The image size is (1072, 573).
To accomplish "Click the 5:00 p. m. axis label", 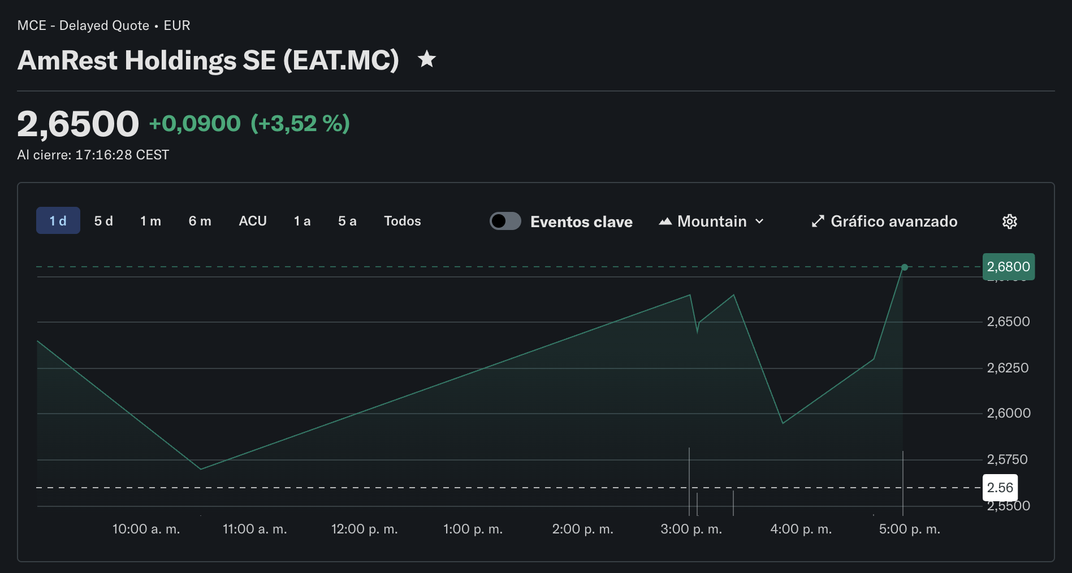I will pyautogui.click(x=910, y=529).
